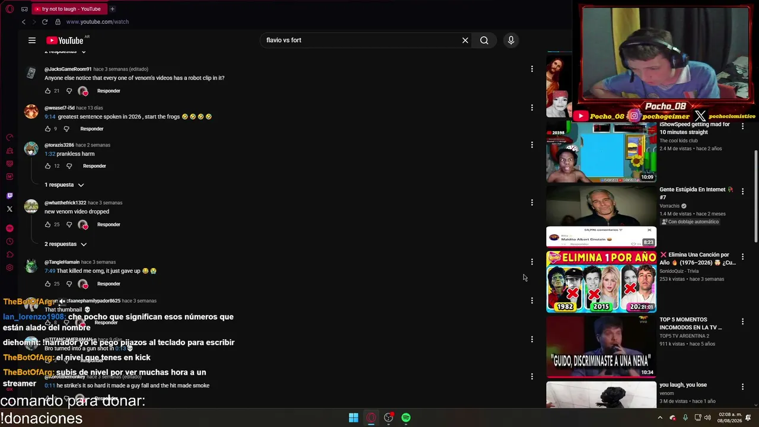This screenshot has height=427, width=759.
Task: Open a new browser tab
Action: click(x=112, y=9)
